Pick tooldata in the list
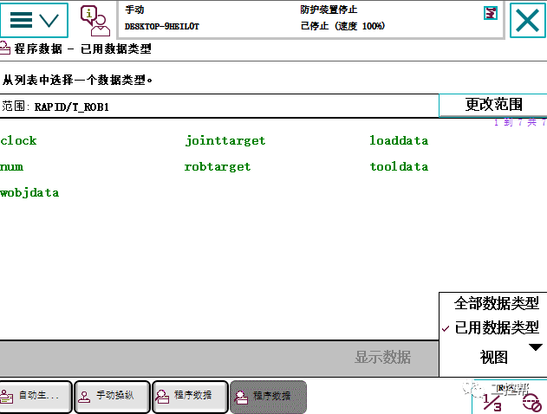547x414 pixels. click(x=399, y=166)
